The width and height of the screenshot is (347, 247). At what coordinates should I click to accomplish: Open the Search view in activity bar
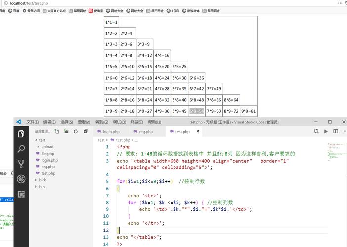21,149
